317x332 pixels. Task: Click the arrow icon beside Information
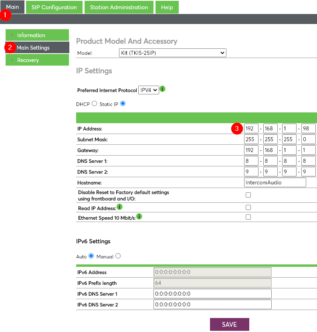[12, 35]
